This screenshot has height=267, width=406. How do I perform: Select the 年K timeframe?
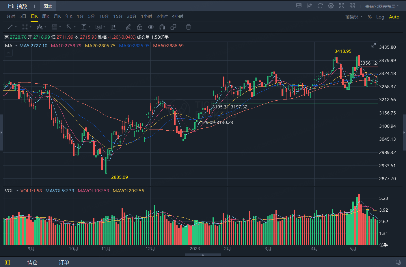pos(69,16)
